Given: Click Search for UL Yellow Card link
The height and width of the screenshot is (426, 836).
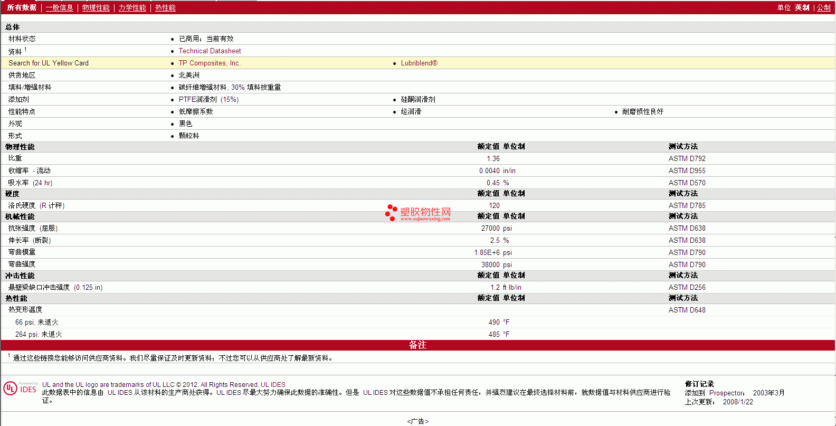Looking at the screenshot, I should point(49,63).
